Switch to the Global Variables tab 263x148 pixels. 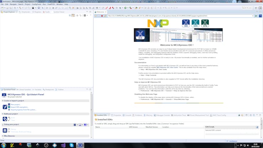pyautogui.click(x=24, y=90)
